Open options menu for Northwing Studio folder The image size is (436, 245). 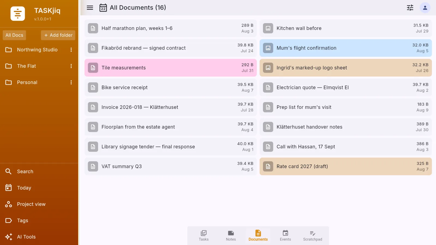pos(71,50)
